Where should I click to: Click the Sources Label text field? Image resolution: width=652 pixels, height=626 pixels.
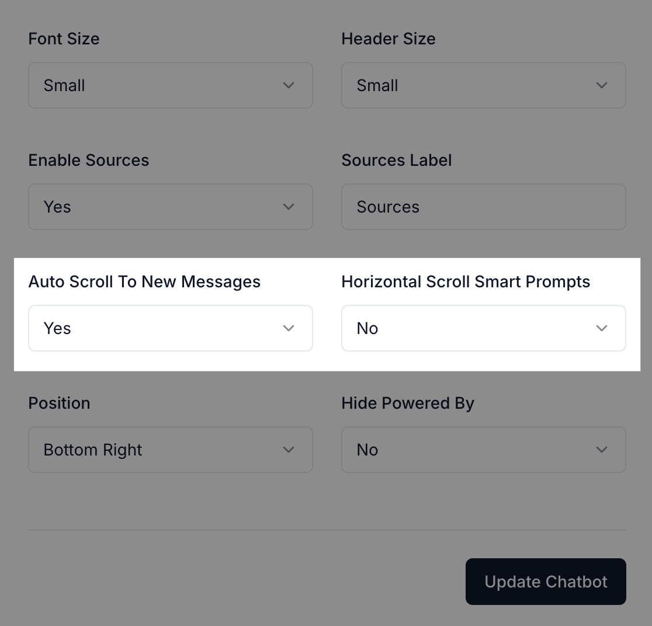tap(483, 207)
